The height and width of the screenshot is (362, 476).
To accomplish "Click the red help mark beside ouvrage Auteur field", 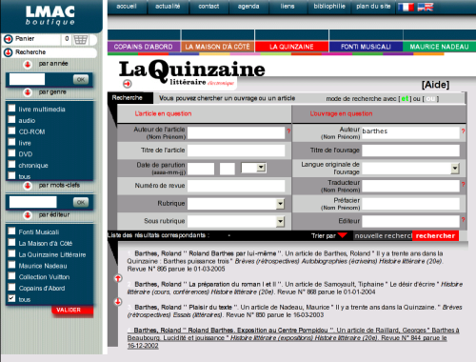I will (x=463, y=131).
